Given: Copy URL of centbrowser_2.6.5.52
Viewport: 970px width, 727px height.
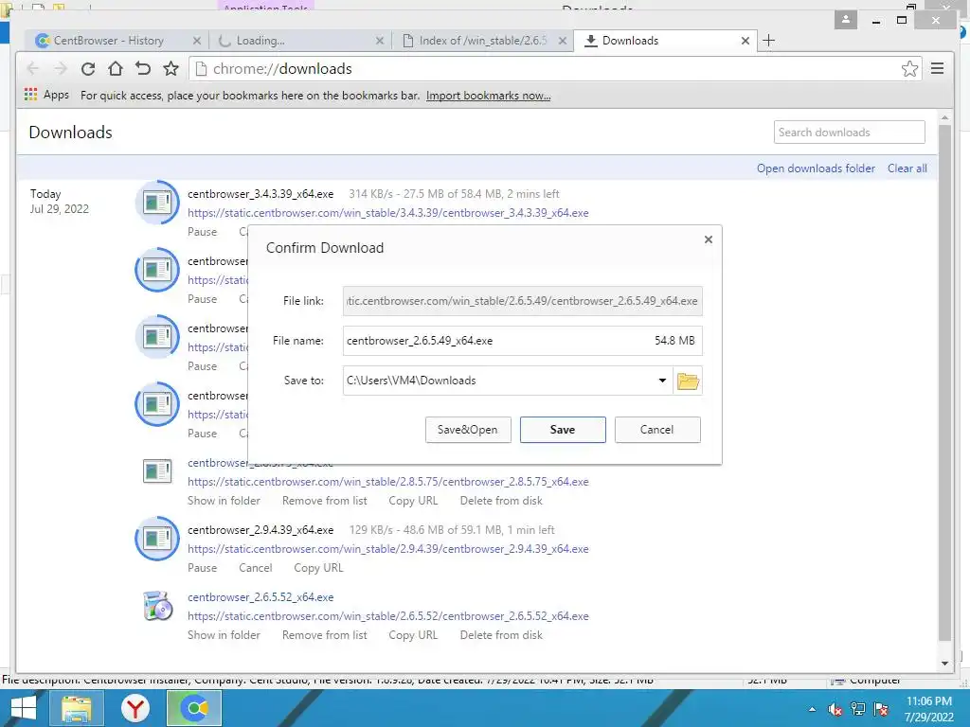Looking at the screenshot, I should (x=413, y=635).
